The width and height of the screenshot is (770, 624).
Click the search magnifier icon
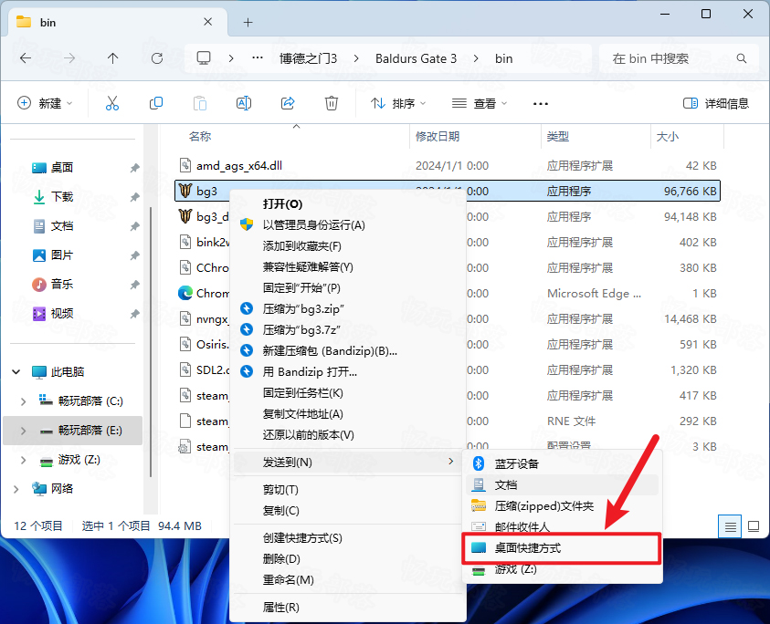click(742, 59)
